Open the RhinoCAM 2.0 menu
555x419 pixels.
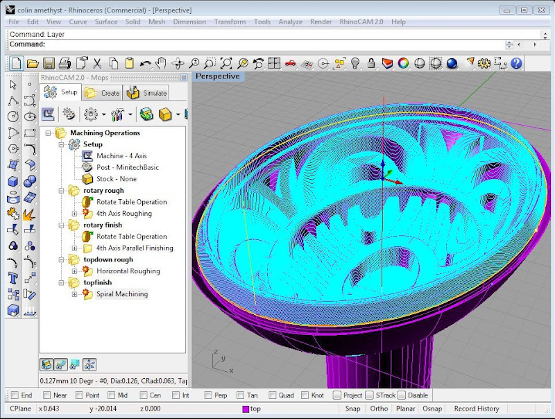pos(361,22)
